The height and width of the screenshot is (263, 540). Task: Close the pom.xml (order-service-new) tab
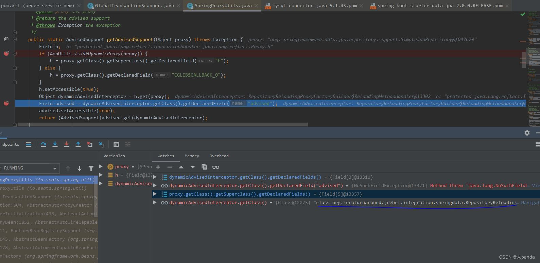click(79, 6)
